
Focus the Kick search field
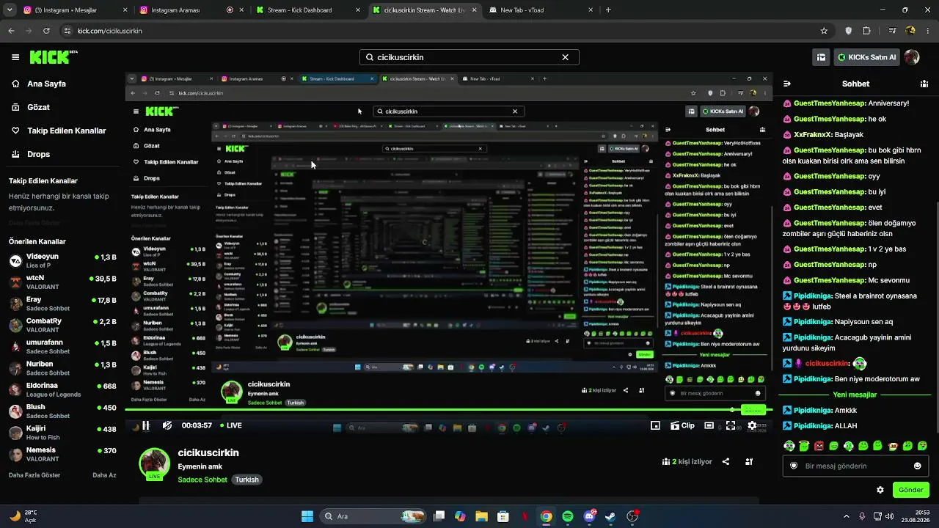click(469, 57)
